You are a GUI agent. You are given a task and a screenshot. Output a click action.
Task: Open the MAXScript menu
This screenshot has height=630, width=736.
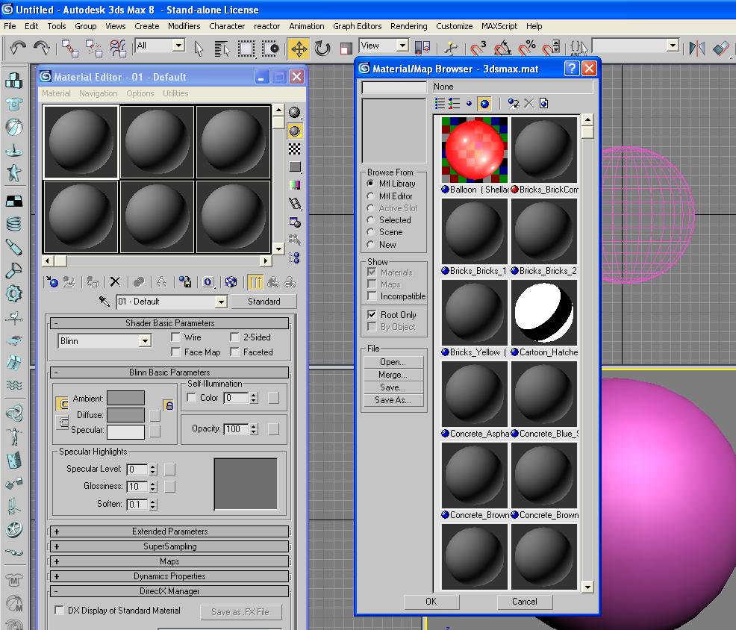499,26
